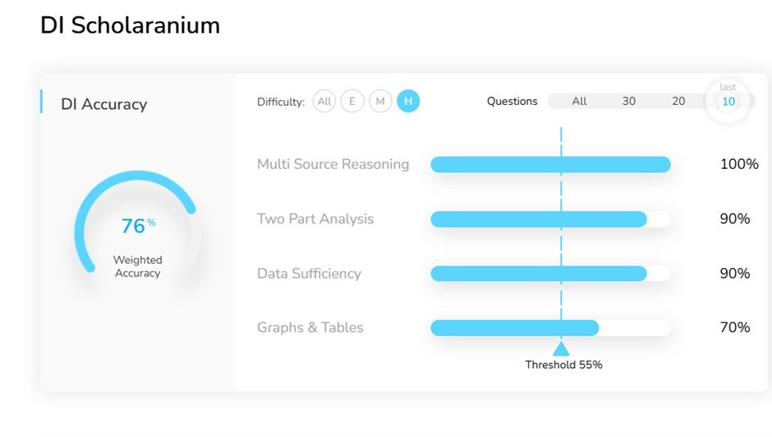Click the threshold triangle marker
This screenshot has height=437, width=772.
point(561,348)
